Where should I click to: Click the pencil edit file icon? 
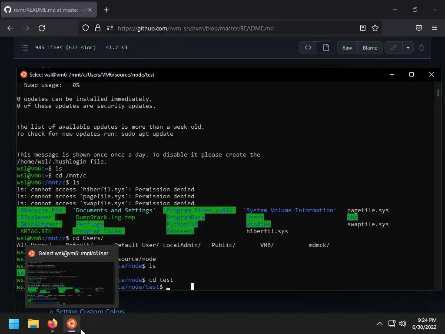point(394,47)
